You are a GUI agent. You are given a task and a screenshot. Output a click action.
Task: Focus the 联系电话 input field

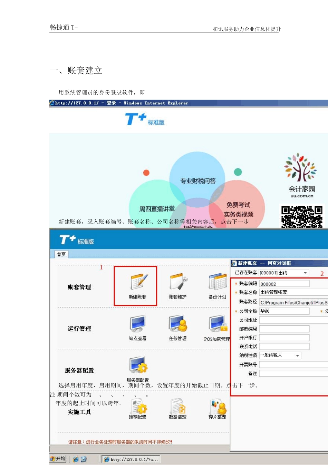pos(284,346)
